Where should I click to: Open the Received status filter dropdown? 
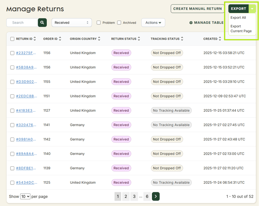72,23
